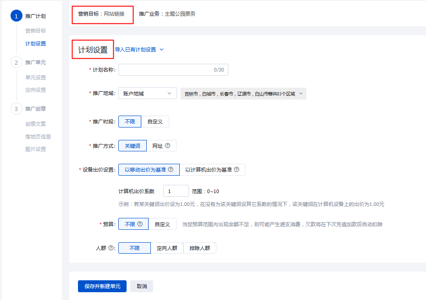Click 推广业务:主题公园票务 text
Viewport: 426px width, 300px height.
(167, 14)
